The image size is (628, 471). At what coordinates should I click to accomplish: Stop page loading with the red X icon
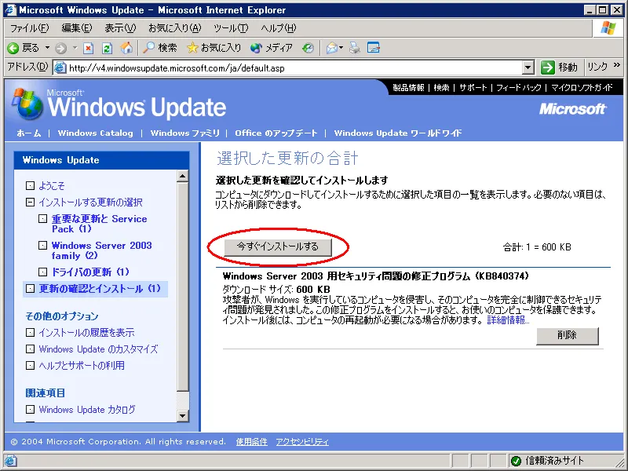pos(89,48)
